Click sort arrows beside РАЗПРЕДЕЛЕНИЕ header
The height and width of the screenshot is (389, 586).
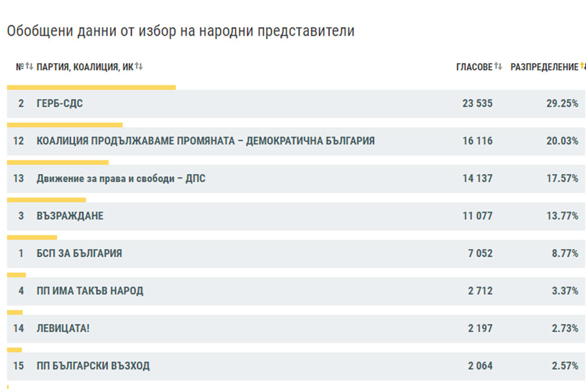[x=582, y=67]
